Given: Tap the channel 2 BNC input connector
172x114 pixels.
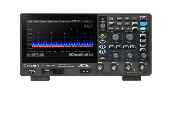Looking at the screenshot, I should click(x=114, y=68).
